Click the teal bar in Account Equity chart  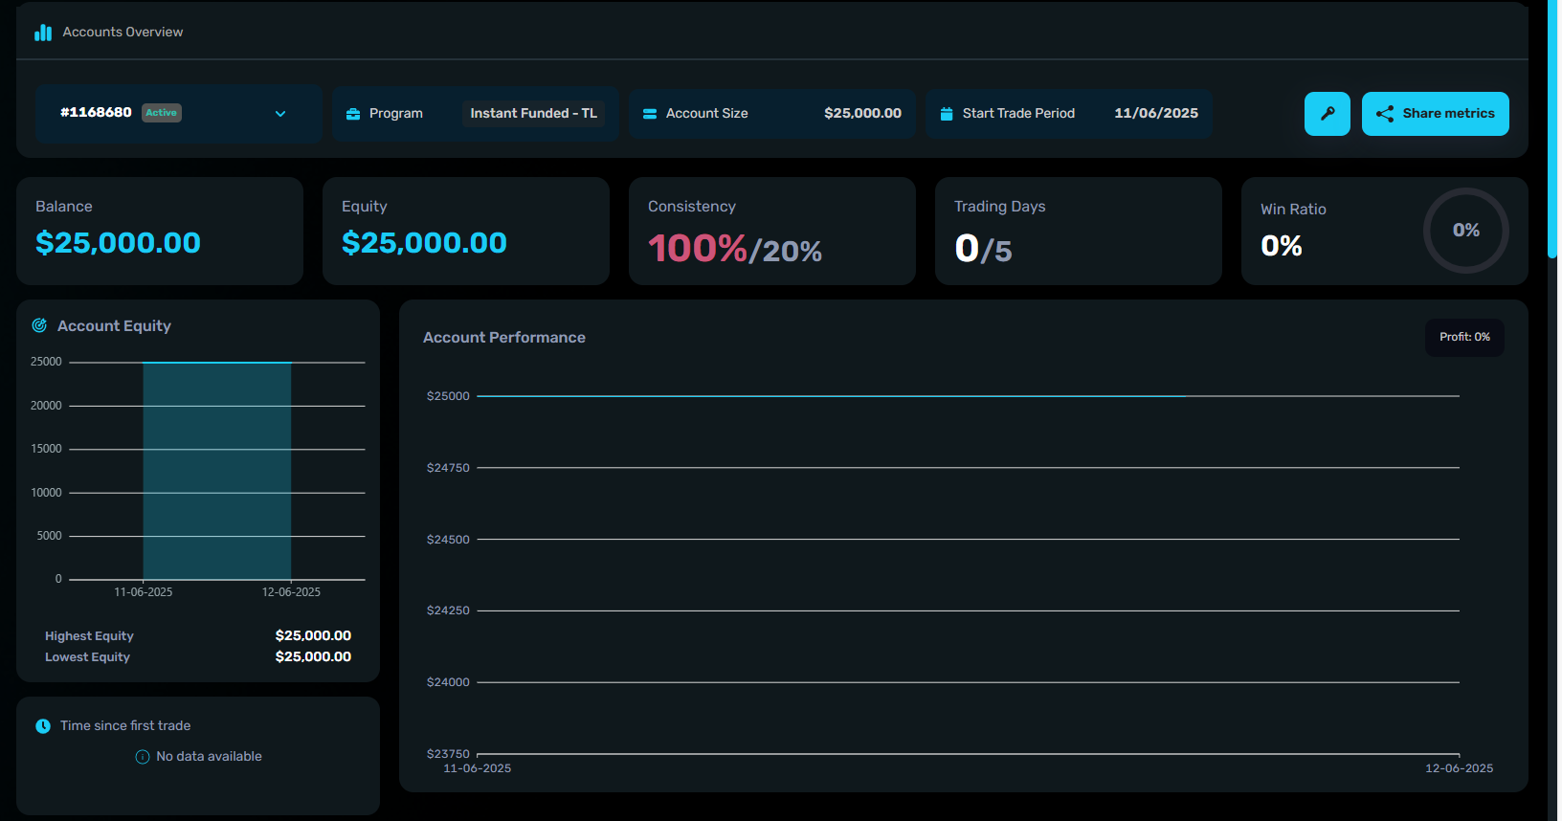pos(217,471)
